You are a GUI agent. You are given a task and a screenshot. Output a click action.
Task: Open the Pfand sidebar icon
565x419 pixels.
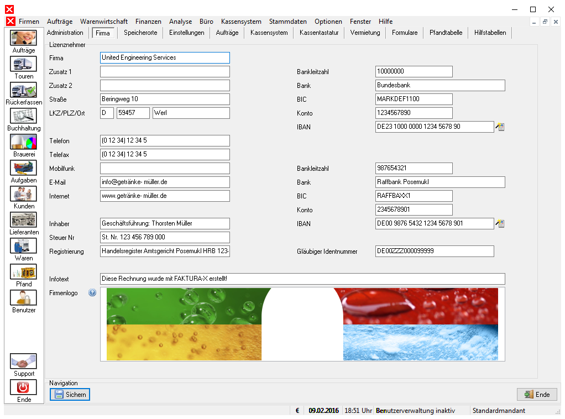click(x=23, y=271)
